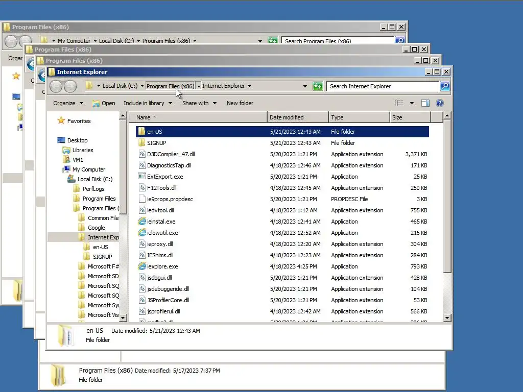Select the iexplore.exe application icon
The height and width of the screenshot is (392, 523).
click(142, 266)
